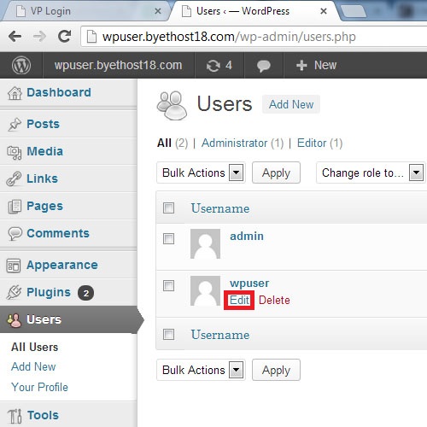This screenshot has height=427, width=427.
Task: Click the admin user avatar
Action: pos(205,243)
